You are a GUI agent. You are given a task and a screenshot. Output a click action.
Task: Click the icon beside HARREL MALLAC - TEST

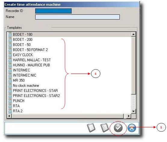[x=10, y=60]
